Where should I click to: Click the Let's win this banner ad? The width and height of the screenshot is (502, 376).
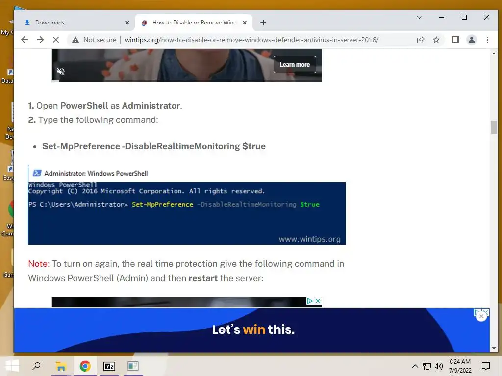(251, 330)
